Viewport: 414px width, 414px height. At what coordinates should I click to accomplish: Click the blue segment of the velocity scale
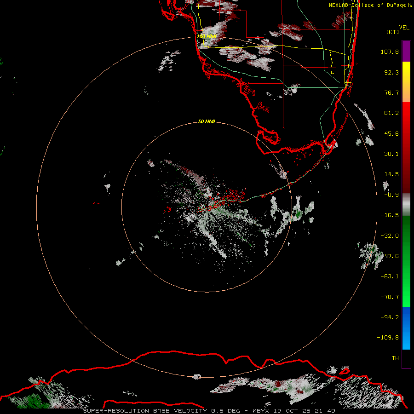(x=406, y=328)
